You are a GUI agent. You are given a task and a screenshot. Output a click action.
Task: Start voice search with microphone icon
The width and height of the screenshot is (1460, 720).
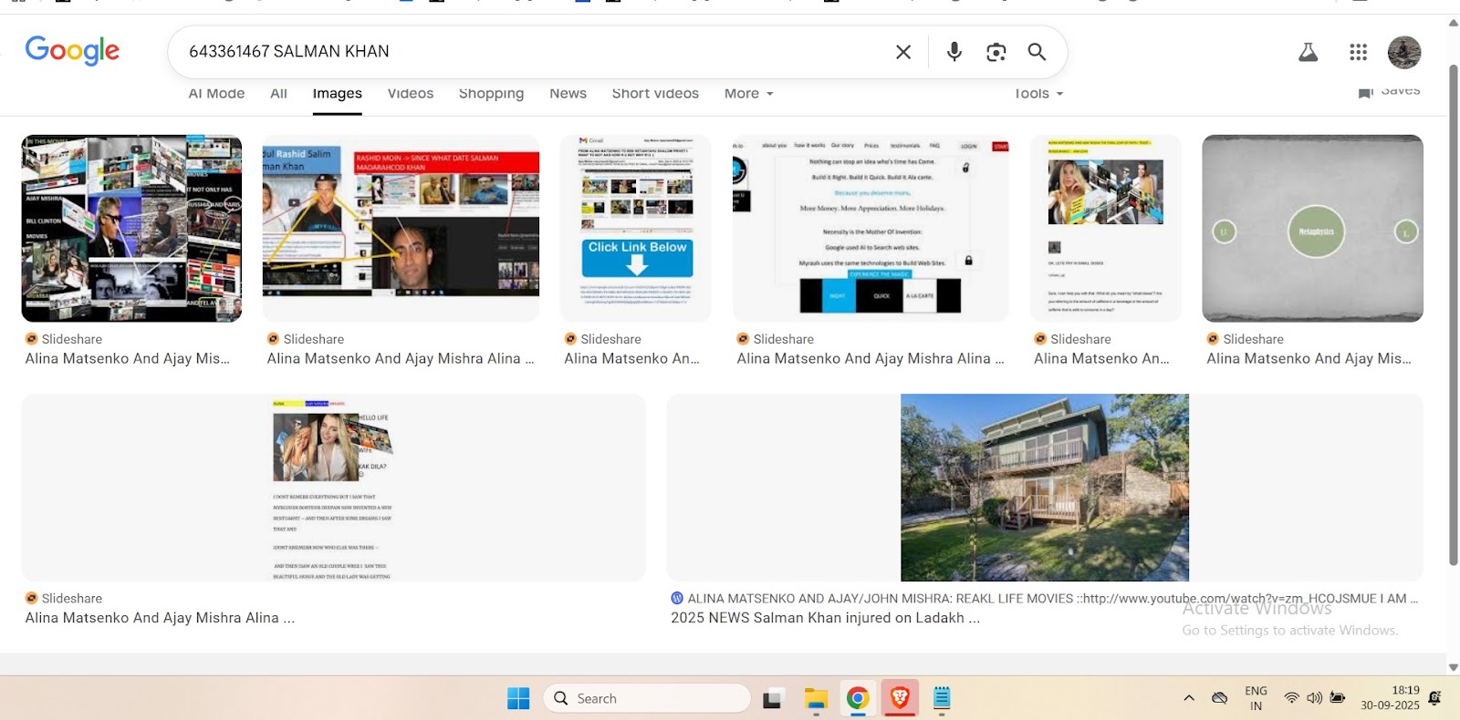point(954,52)
